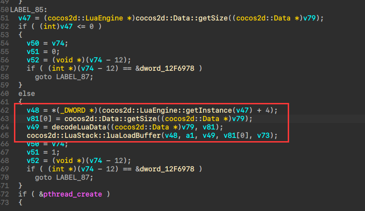
Task: Click variable v50 on line 54
Action: click(x=33, y=43)
